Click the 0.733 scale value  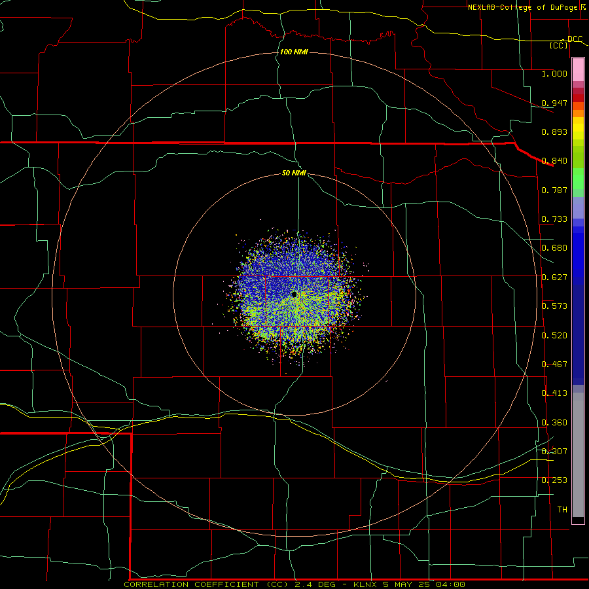[x=554, y=219]
